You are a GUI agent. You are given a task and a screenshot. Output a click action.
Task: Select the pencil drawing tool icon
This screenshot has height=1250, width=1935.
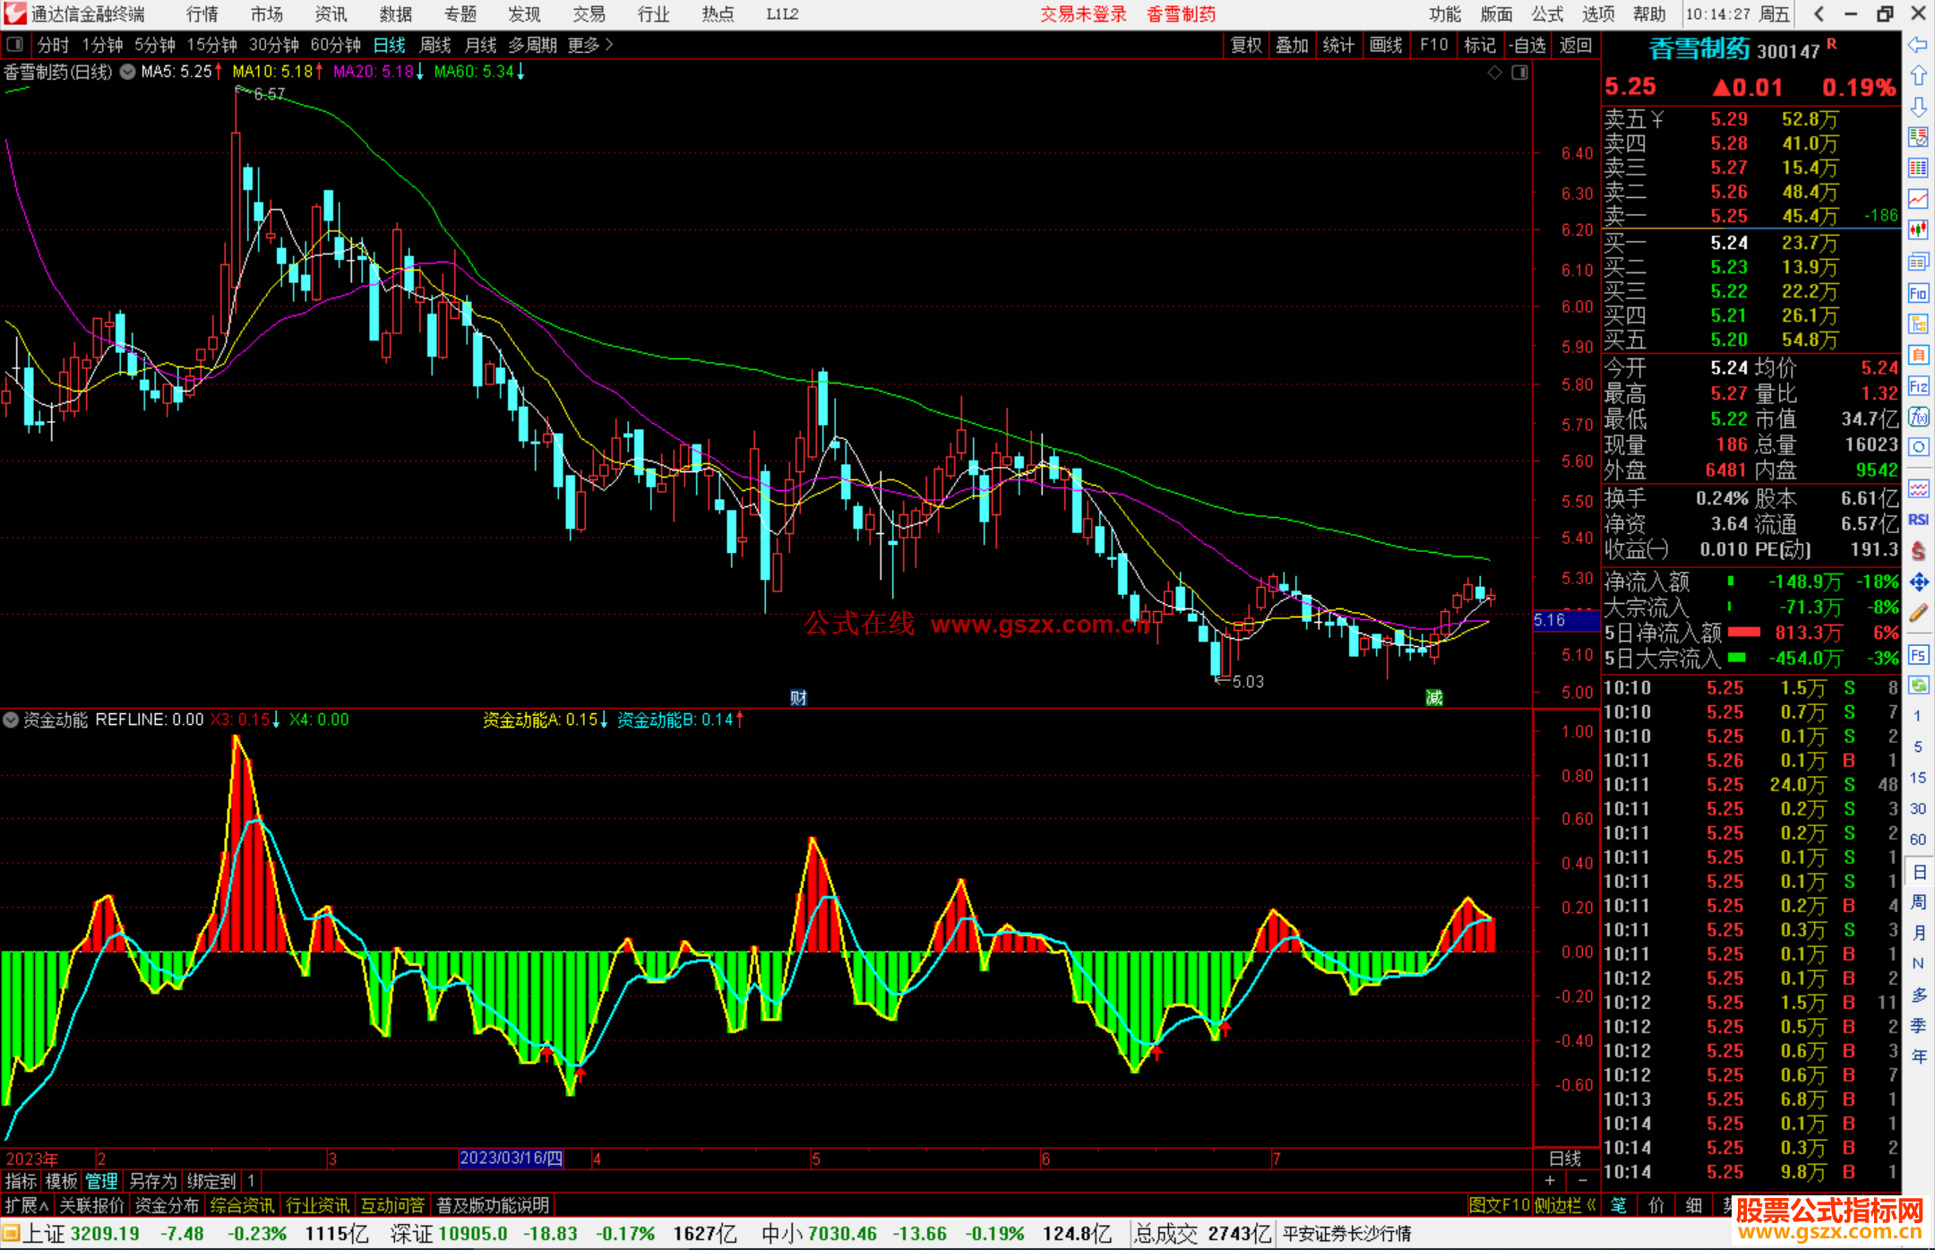[x=1918, y=614]
